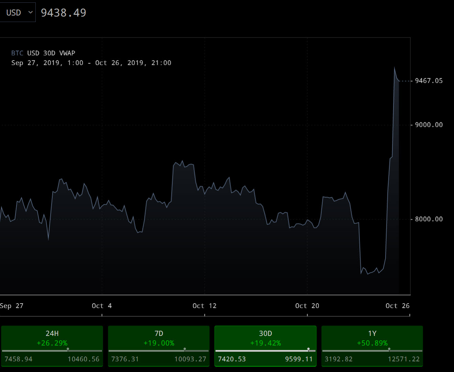Click the 30D high value 9599.11

(x=299, y=359)
